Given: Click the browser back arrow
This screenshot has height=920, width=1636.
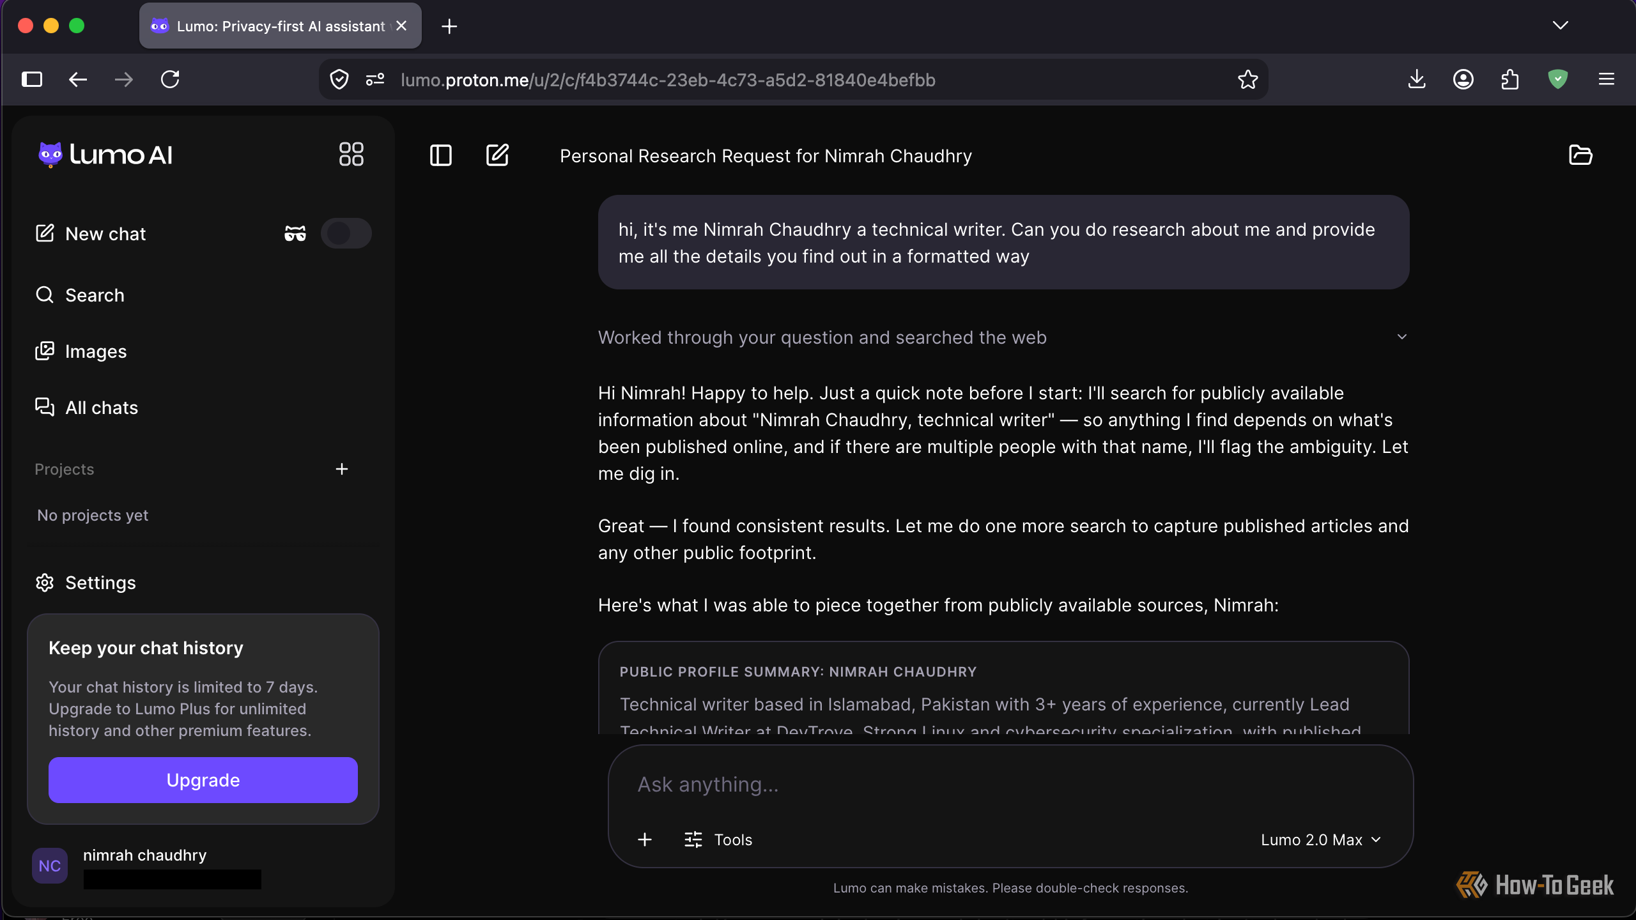Looking at the screenshot, I should pos(78,80).
